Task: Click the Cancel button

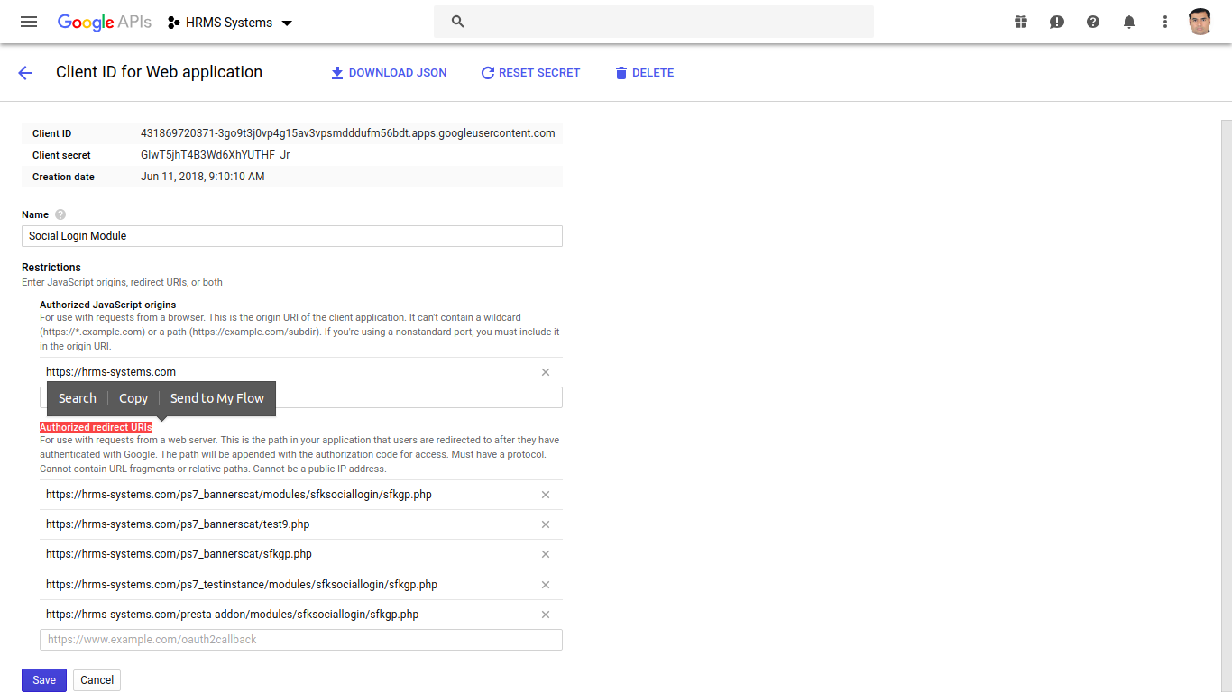Action: [x=97, y=680]
